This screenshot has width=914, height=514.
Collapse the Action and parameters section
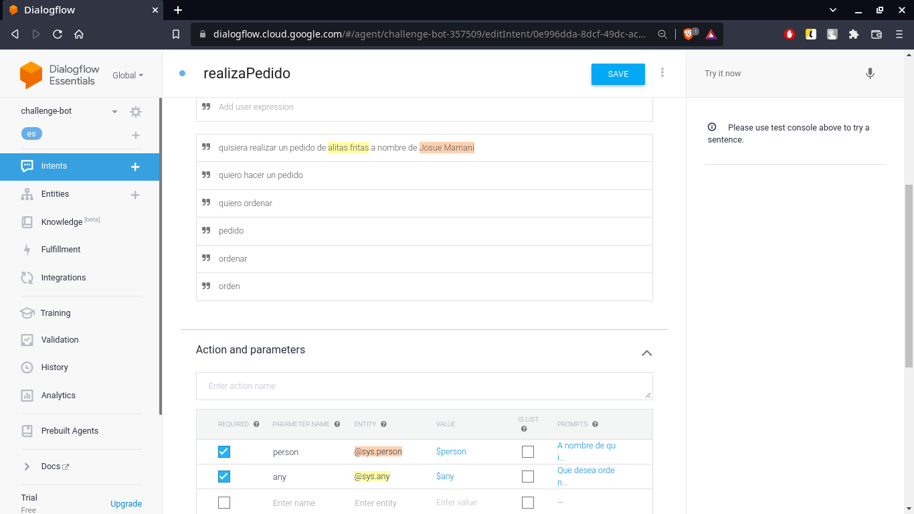tap(646, 353)
